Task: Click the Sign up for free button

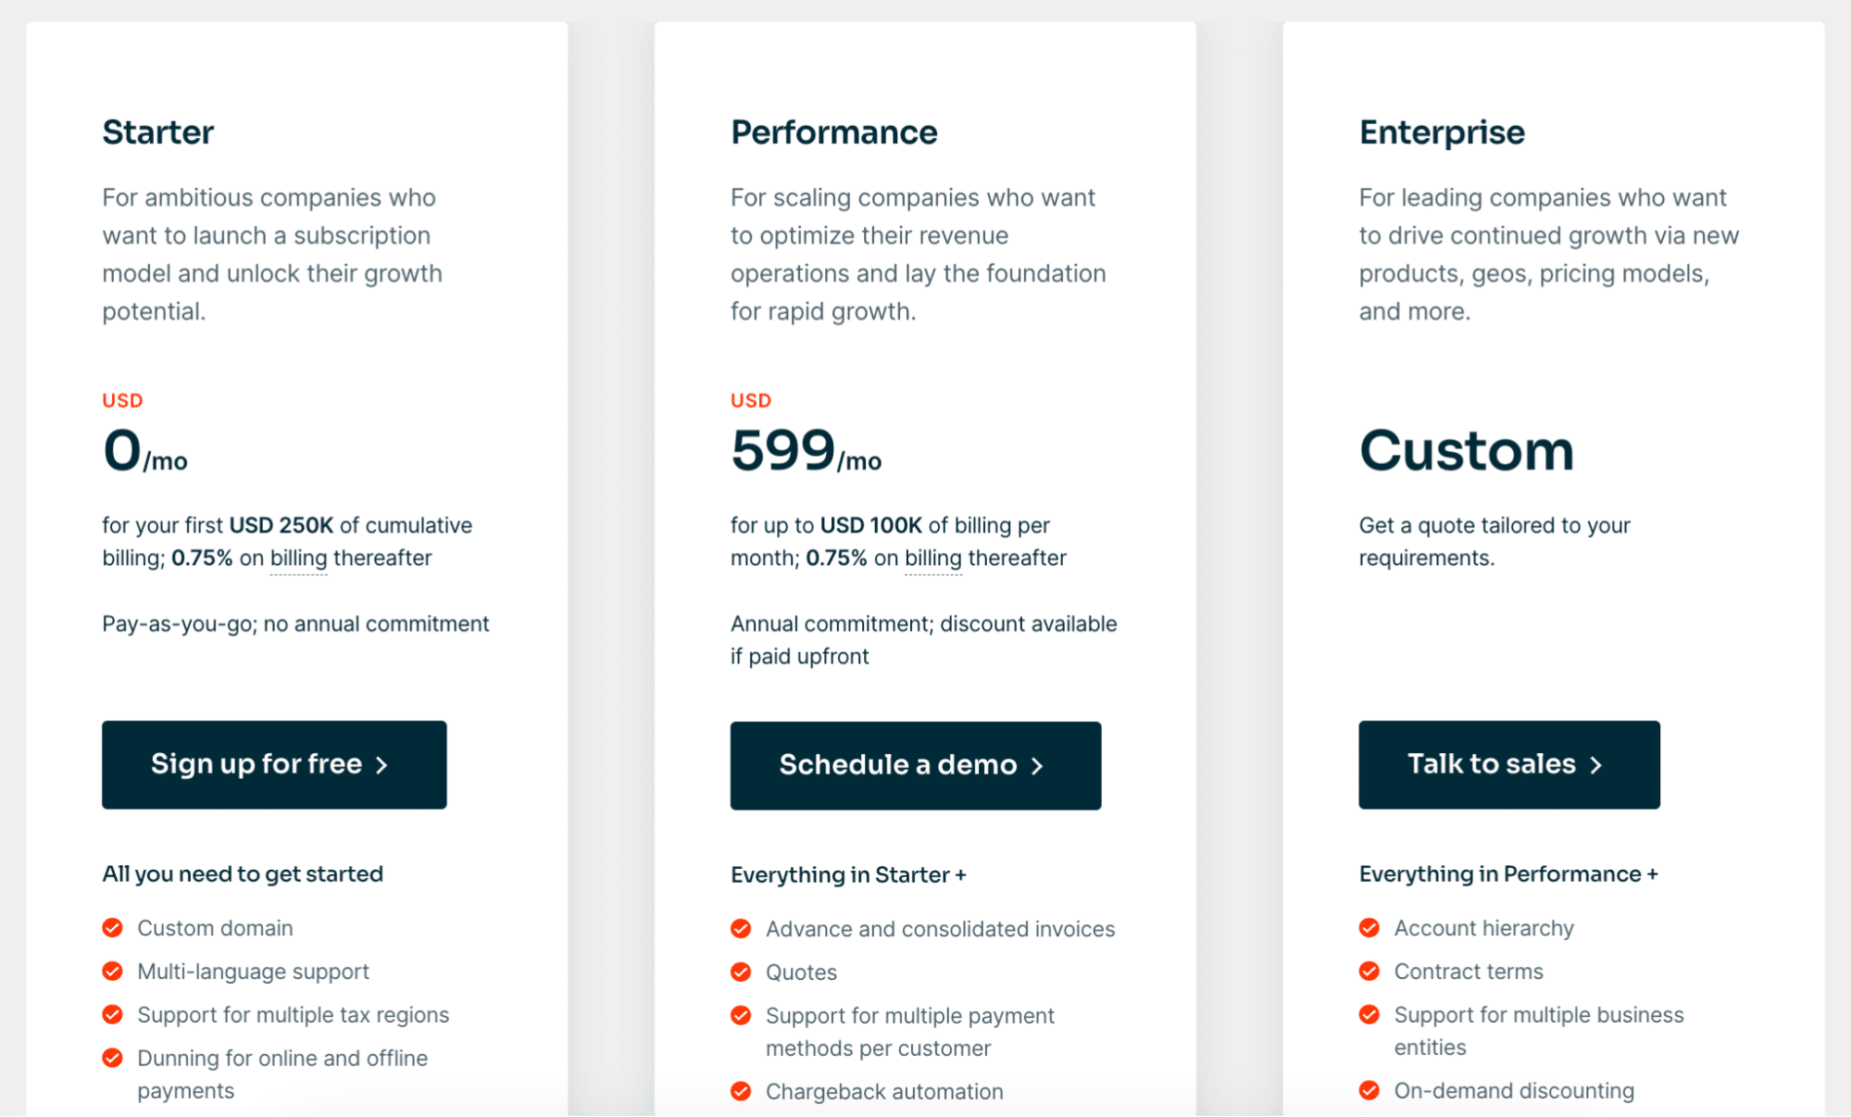Action: click(274, 765)
